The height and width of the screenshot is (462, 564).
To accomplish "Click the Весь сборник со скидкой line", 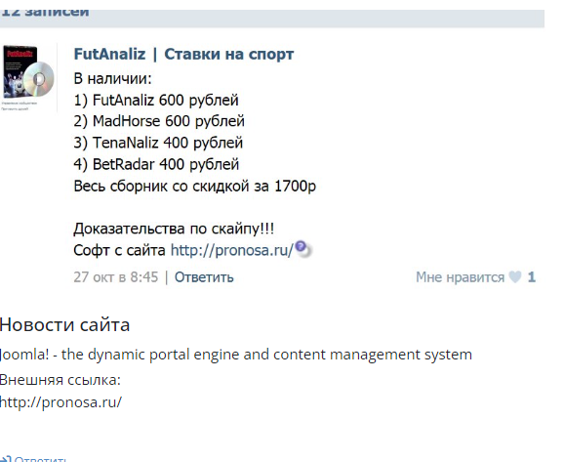I will (194, 187).
